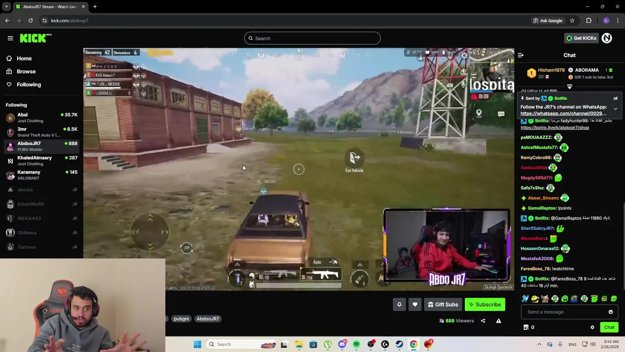The image size is (625, 352).
Task: Go back in the browser
Action: click(7, 21)
